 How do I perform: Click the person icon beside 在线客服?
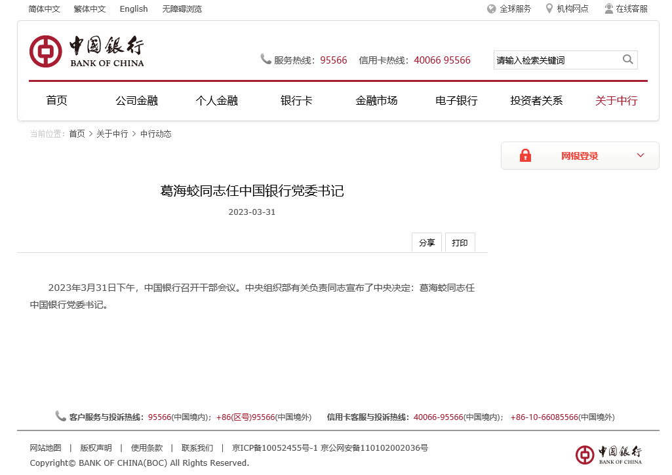coord(608,9)
